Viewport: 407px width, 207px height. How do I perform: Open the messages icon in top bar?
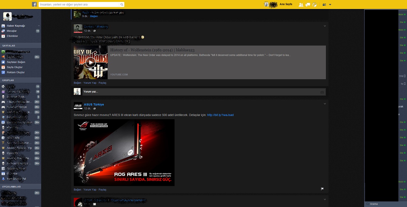pyautogui.click(x=308, y=4)
